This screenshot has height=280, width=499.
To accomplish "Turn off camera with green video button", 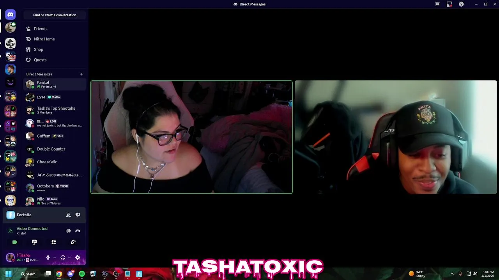I will 15,242.
